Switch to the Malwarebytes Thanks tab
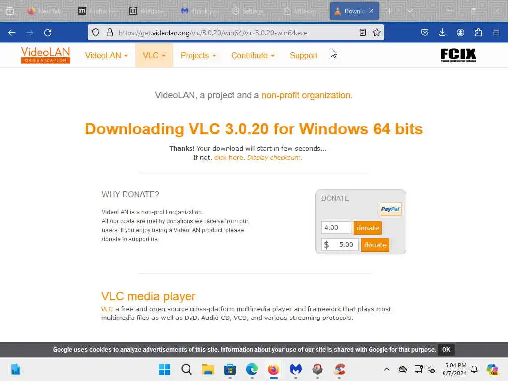This screenshot has width=508, height=381. pos(198,11)
